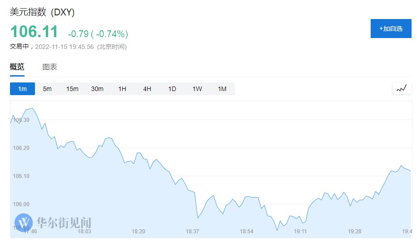This screenshot has width=417, height=241.
Task: Click the 19:11 time label on axis
Action: (x=300, y=231)
